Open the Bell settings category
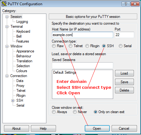 point(19,36)
